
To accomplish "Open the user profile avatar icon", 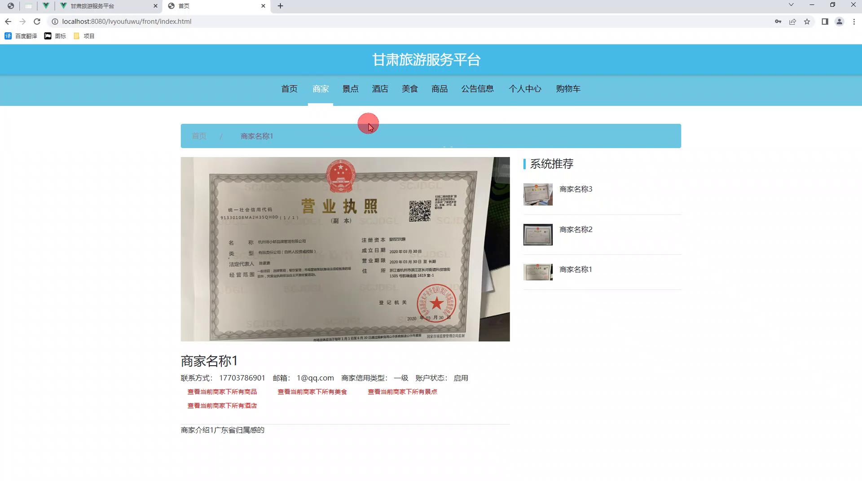I will click(x=839, y=22).
